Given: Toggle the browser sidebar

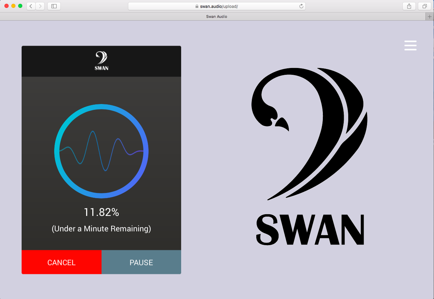Looking at the screenshot, I should point(54,6).
